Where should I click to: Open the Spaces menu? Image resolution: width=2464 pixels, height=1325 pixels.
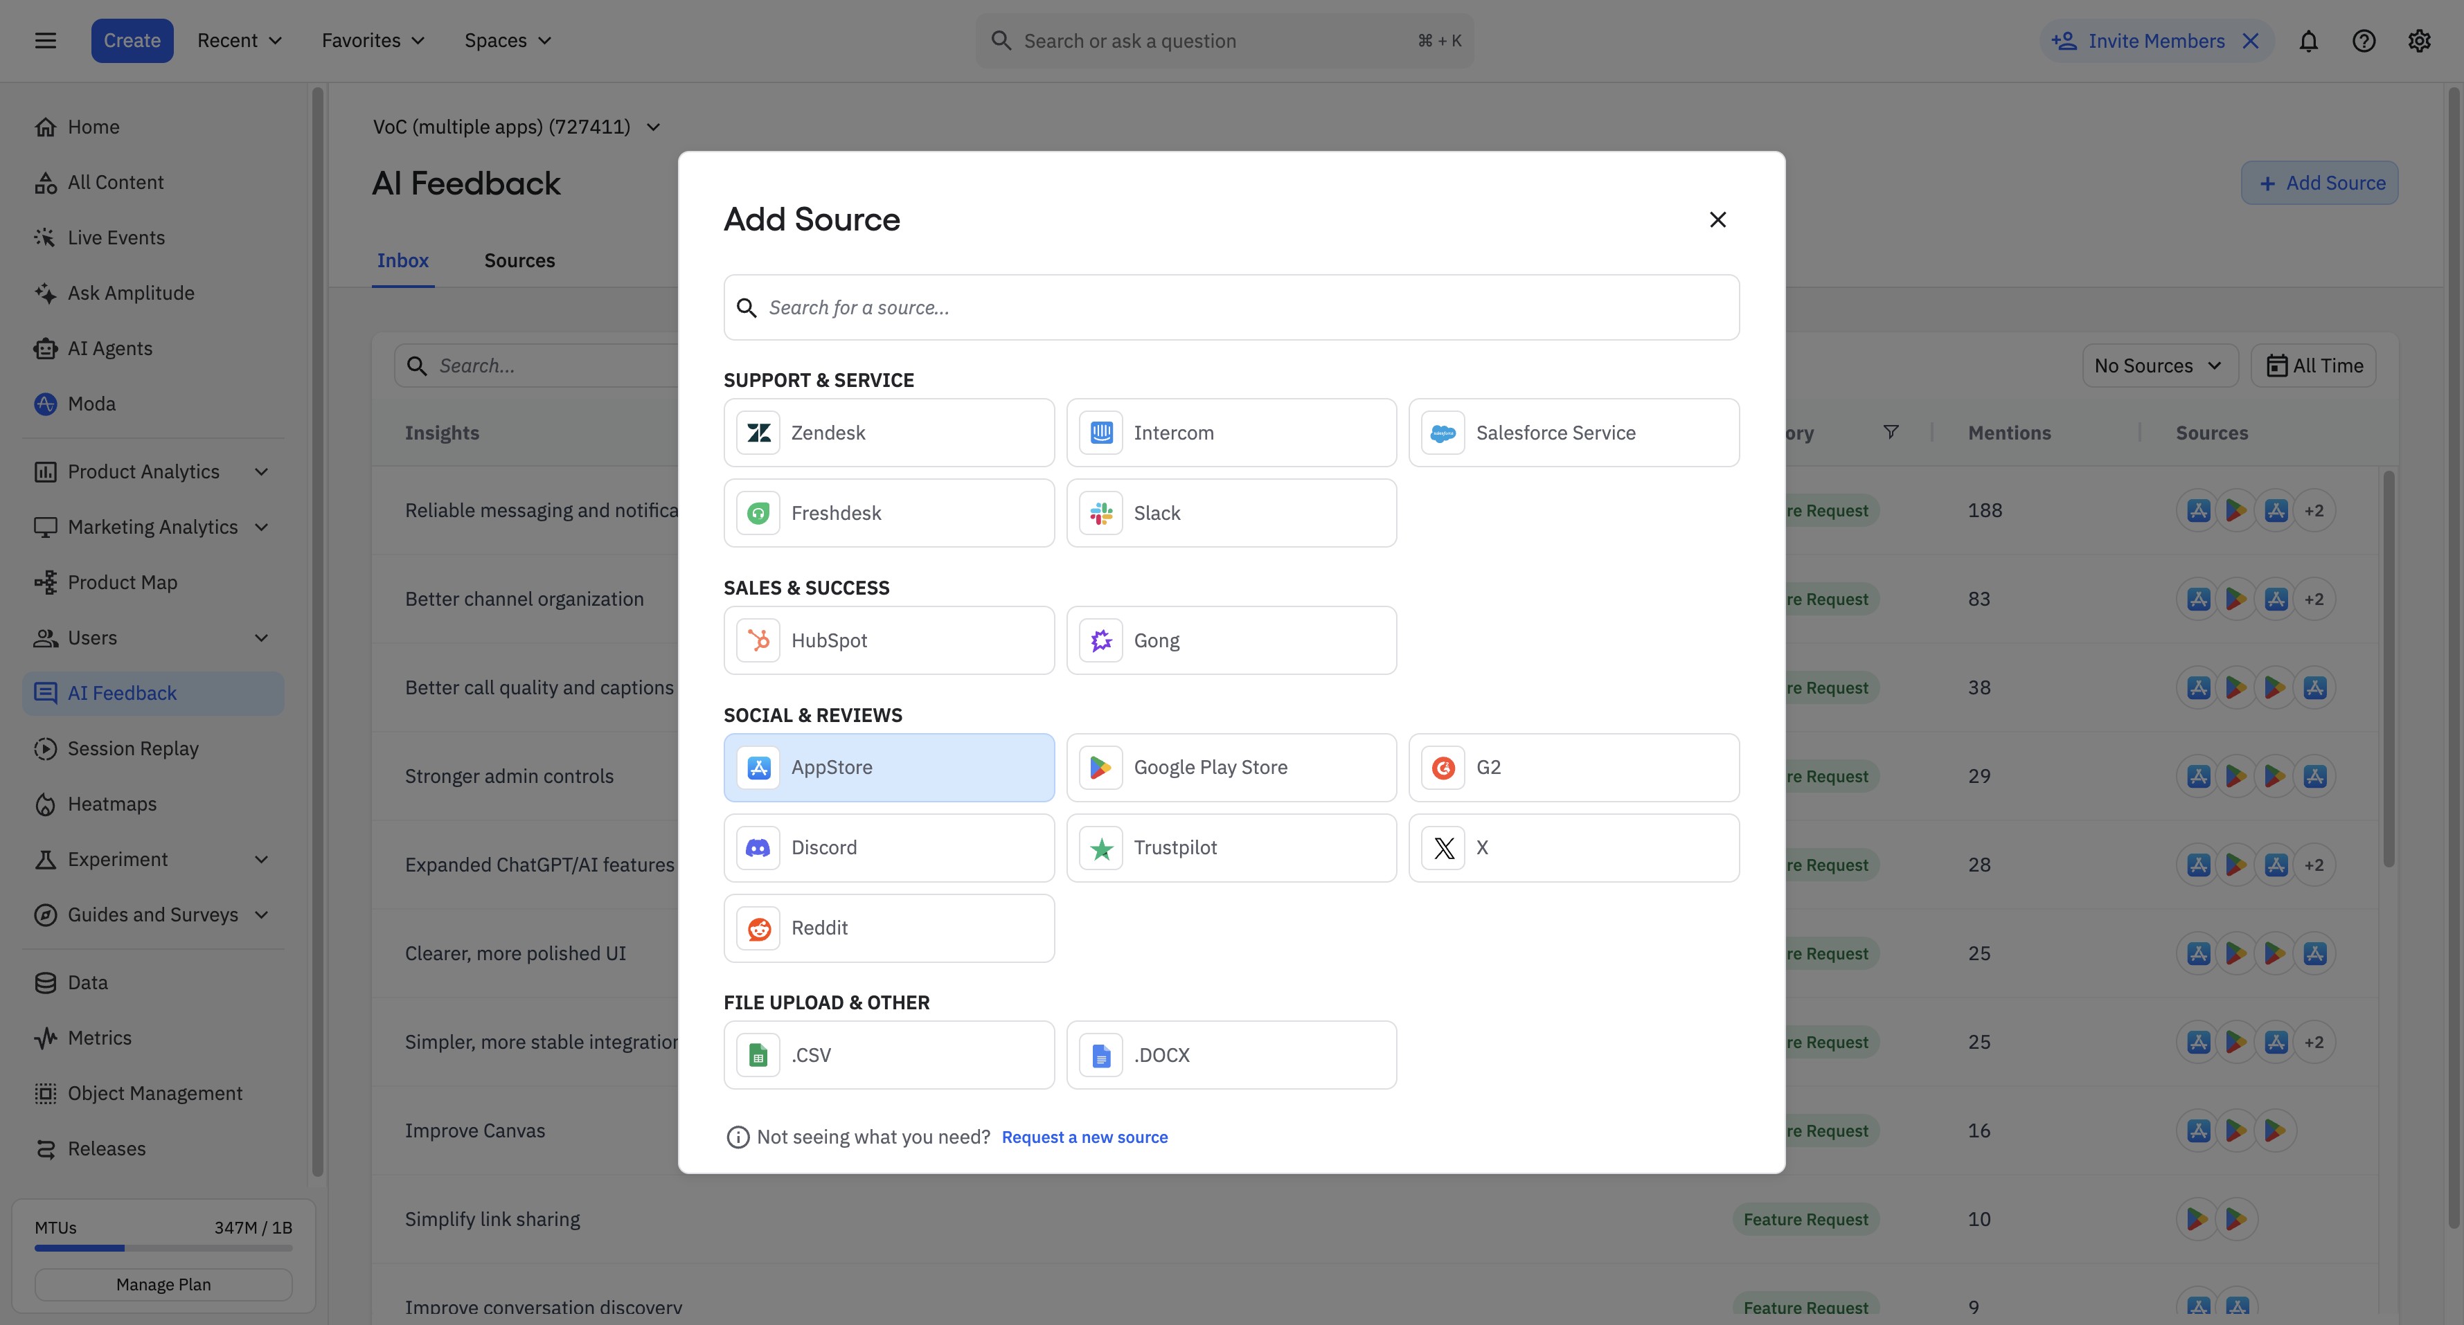click(x=507, y=41)
